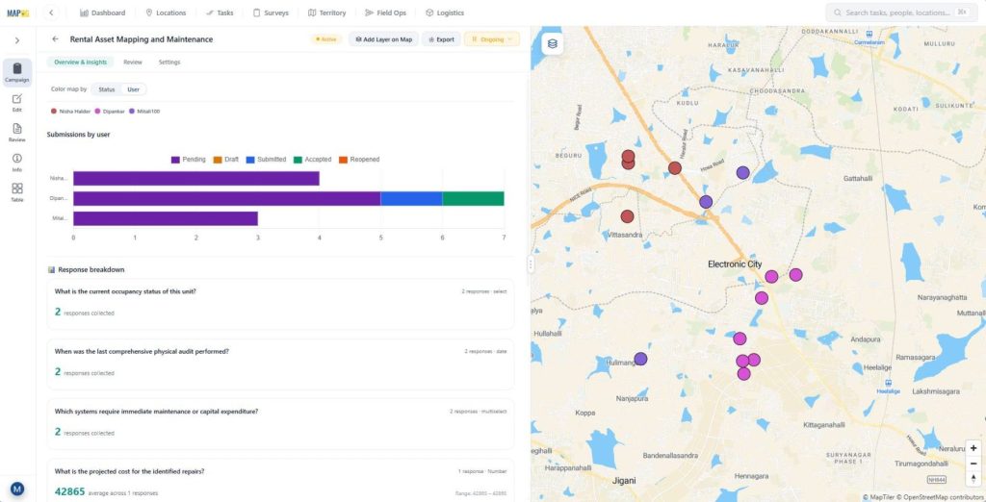
Task: Click Nisha's Pending bar in chart
Action: tap(196, 179)
